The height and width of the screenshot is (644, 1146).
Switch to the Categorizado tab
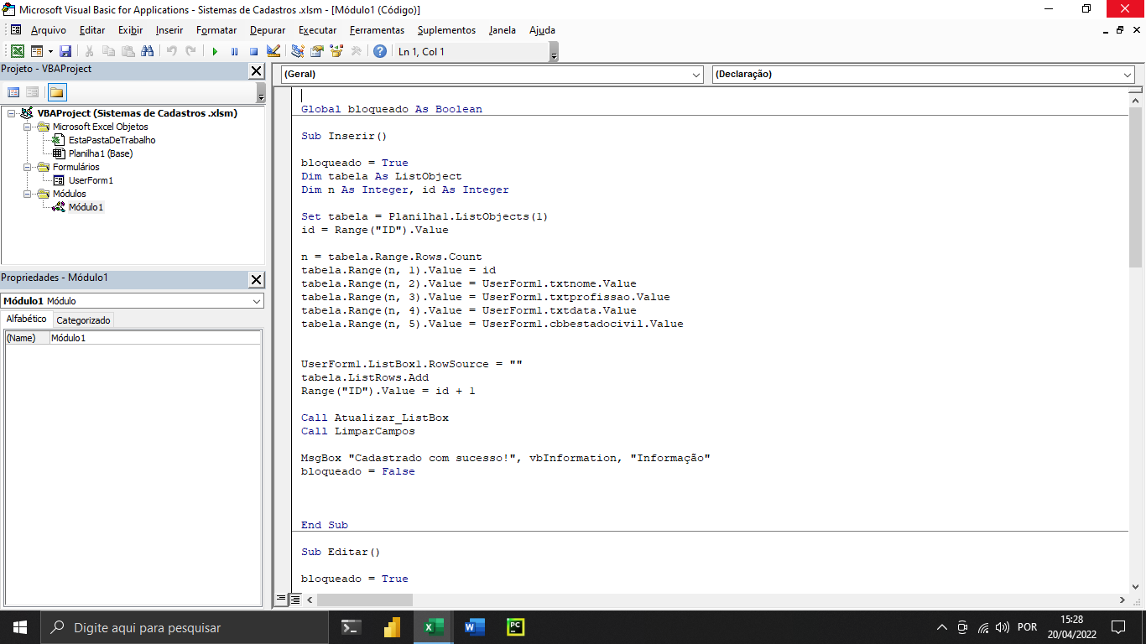click(83, 319)
